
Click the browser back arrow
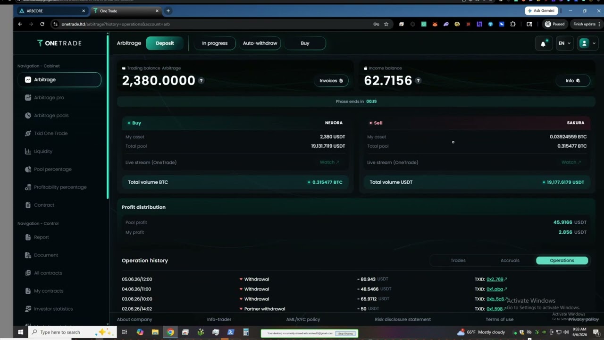click(x=20, y=24)
